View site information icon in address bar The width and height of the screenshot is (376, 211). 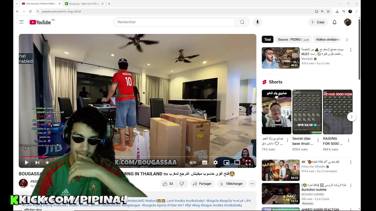[x=38, y=11]
